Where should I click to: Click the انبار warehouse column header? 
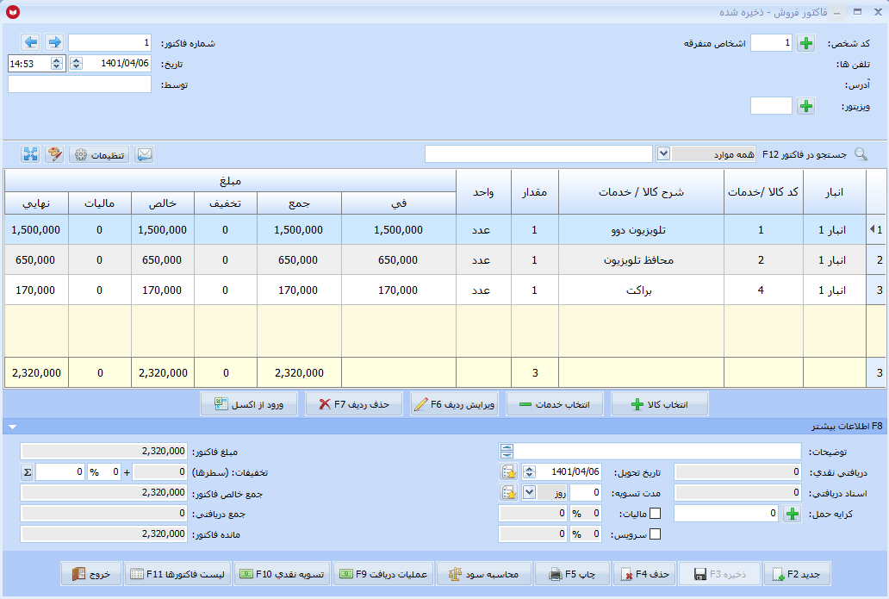click(835, 191)
